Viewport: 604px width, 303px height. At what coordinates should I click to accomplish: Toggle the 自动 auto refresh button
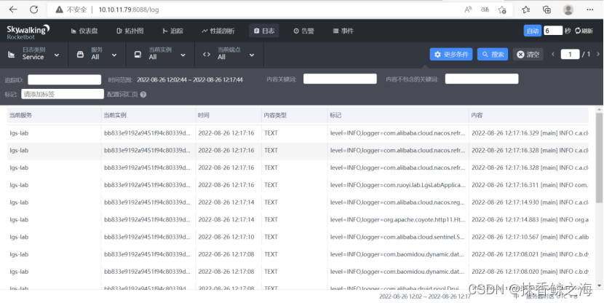pos(533,31)
